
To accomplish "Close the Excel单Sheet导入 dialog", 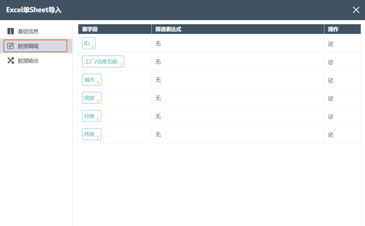I will click(x=356, y=10).
